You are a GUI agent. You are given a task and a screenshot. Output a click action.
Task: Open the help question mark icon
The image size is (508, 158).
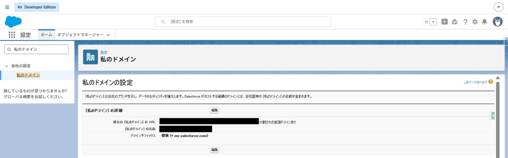coord(465,22)
